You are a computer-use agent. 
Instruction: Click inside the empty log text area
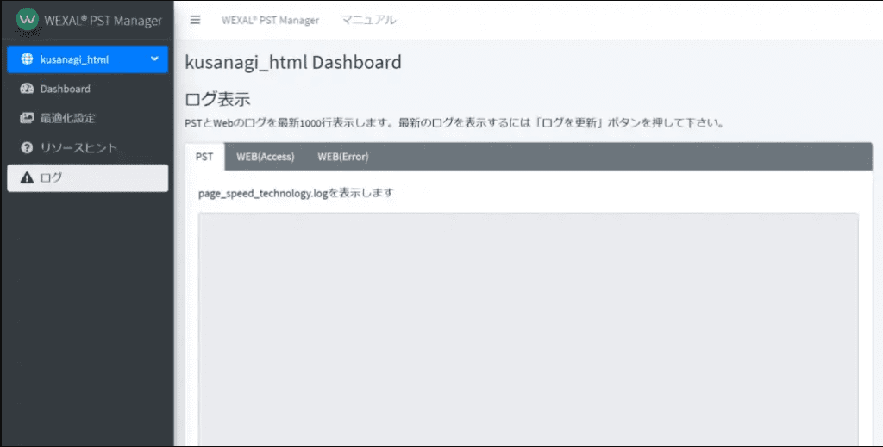click(529, 329)
